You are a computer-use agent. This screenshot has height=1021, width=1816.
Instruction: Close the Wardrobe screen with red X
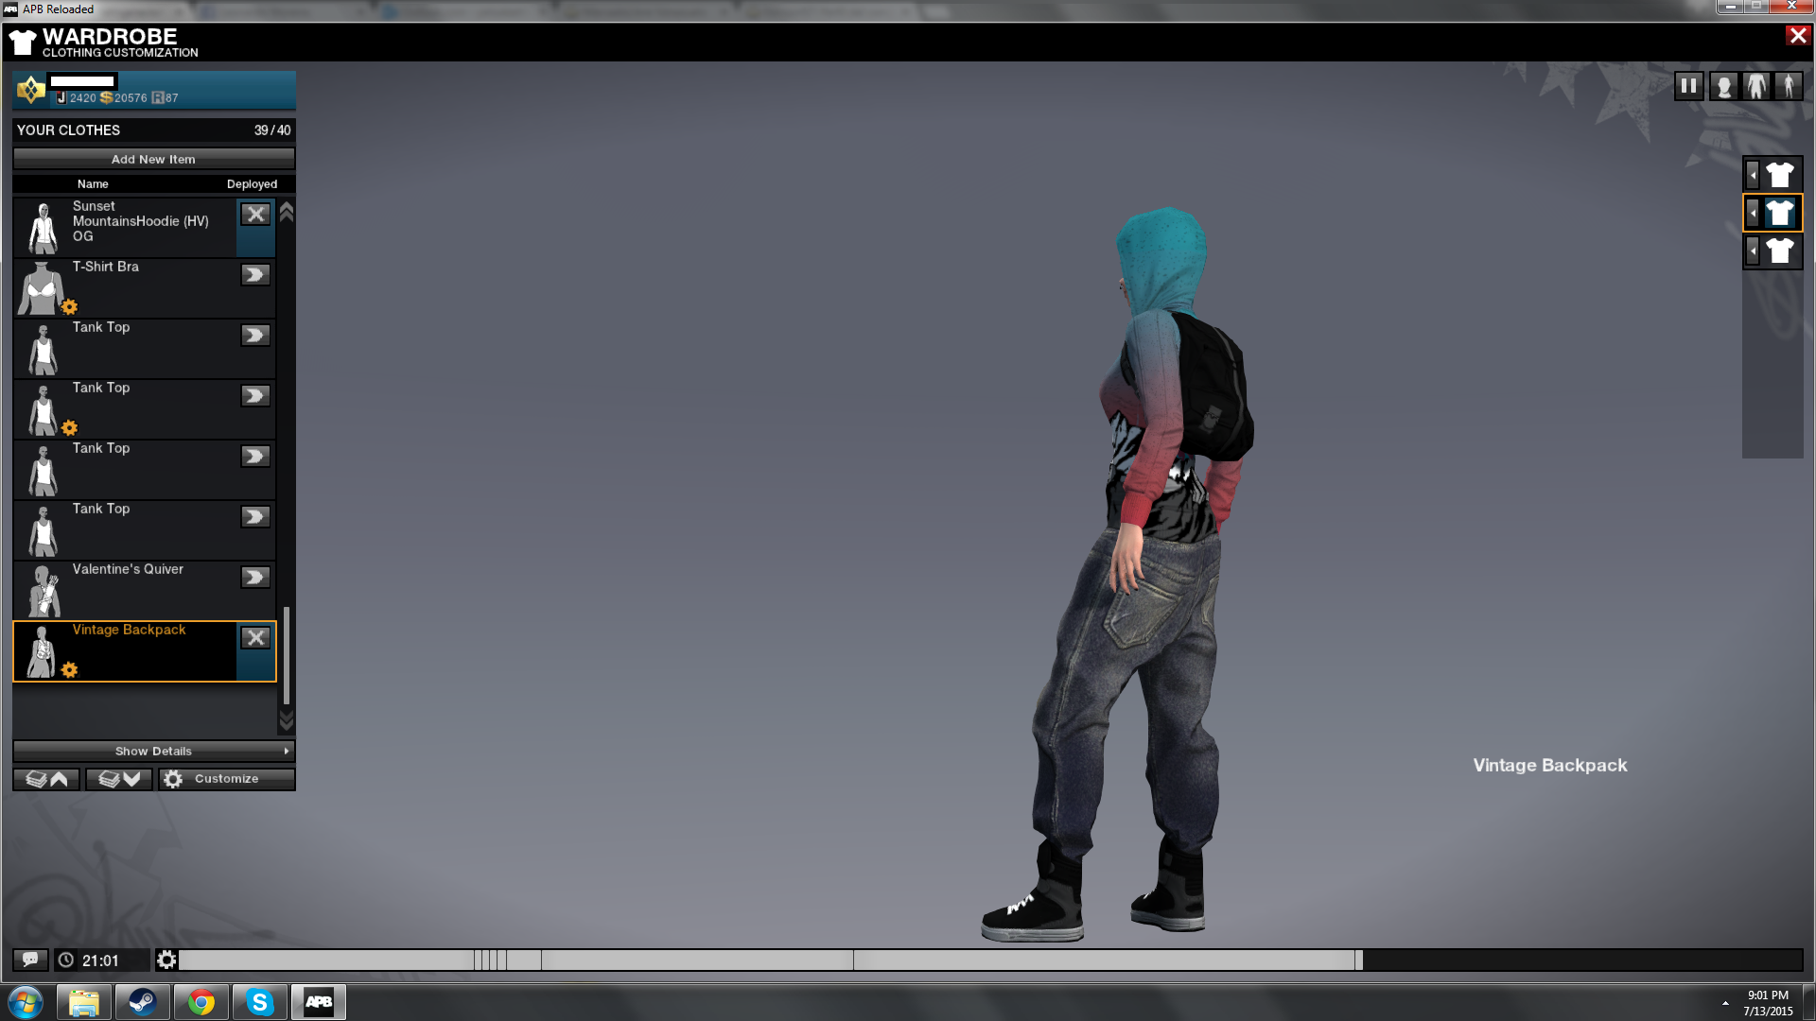coord(1797,36)
